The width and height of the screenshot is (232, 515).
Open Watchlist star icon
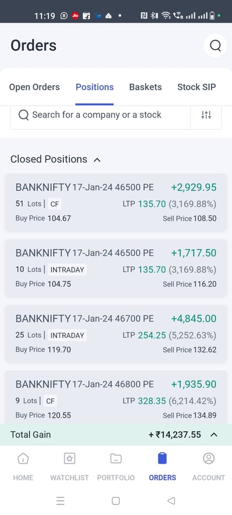pos(69,458)
